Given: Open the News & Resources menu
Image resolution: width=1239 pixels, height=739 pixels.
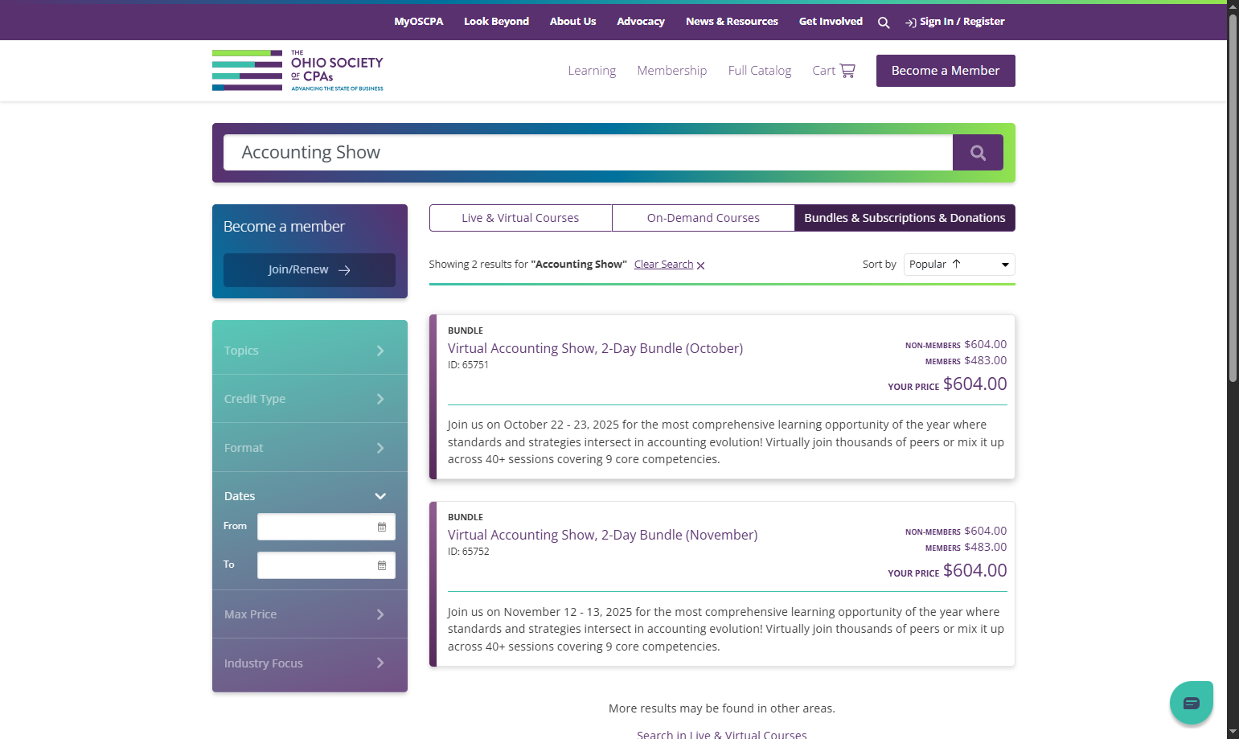Looking at the screenshot, I should point(732,22).
